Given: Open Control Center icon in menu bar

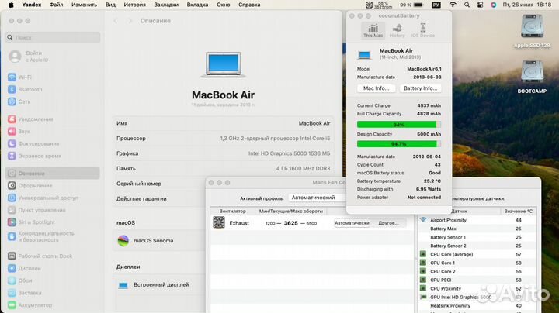Looking at the screenshot, I should point(481,5).
